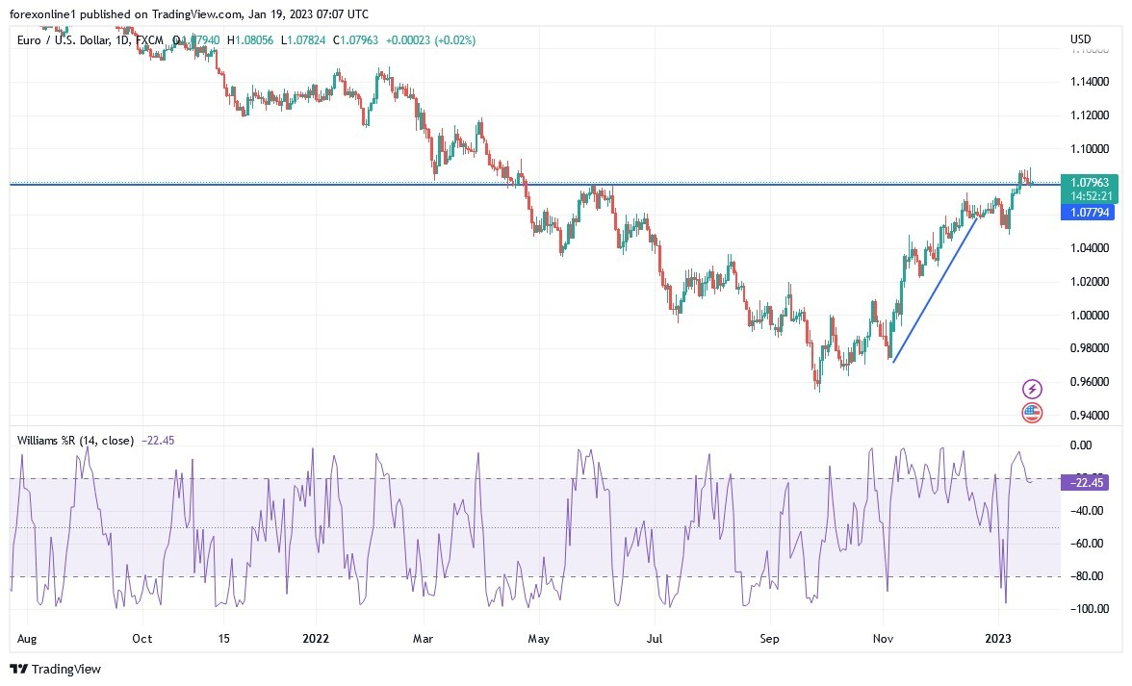This screenshot has height=686, width=1132.
Task: Select the 2022 label on the time axis
Action: point(316,638)
